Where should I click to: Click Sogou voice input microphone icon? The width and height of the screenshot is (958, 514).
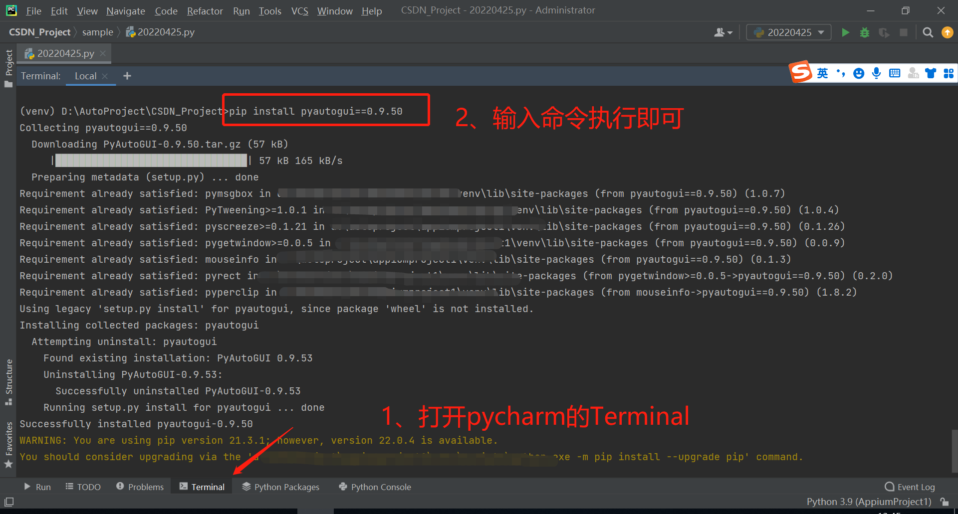coord(877,73)
